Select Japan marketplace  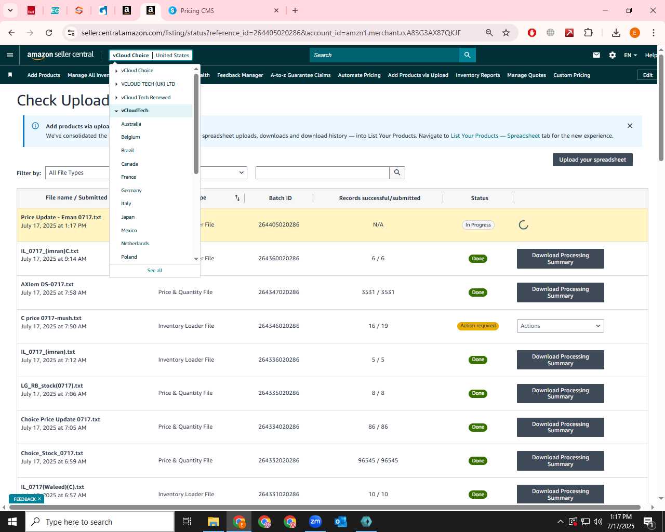pyautogui.click(x=128, y=217)
